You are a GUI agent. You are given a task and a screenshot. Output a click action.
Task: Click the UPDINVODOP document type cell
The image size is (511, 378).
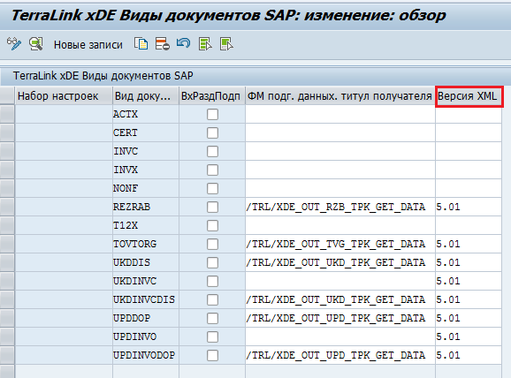tap(146, 356)
